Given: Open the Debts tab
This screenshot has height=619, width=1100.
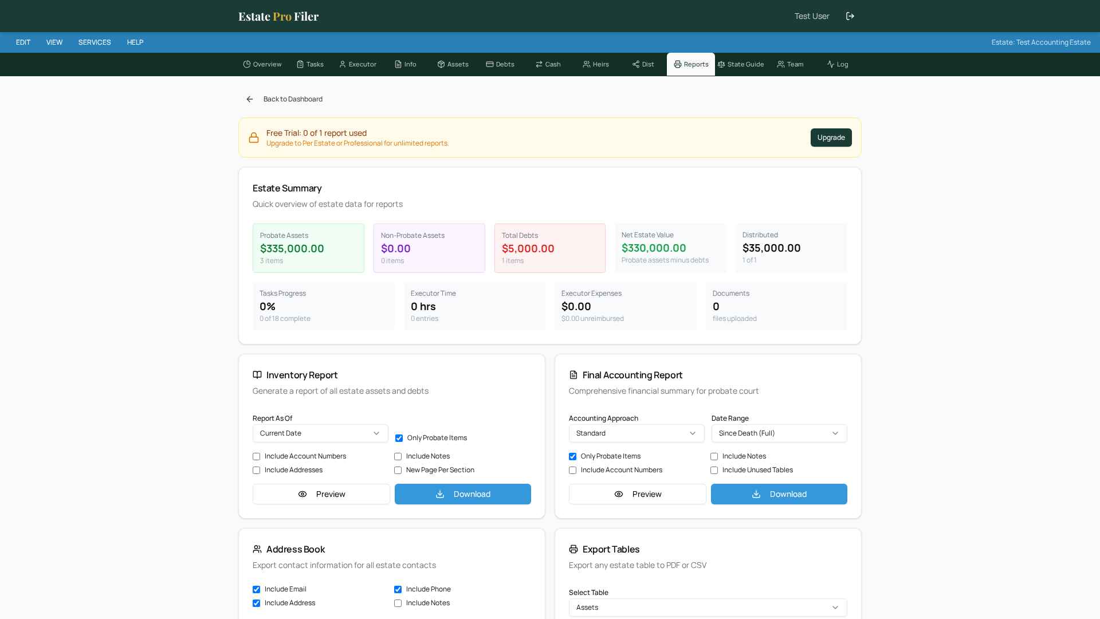Looking at the screenshot, I should click(x=501, y=64).
